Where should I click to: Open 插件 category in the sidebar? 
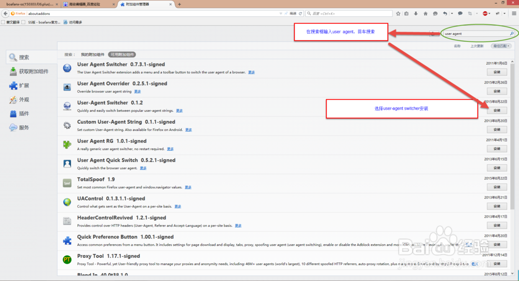tap(32, 113)
